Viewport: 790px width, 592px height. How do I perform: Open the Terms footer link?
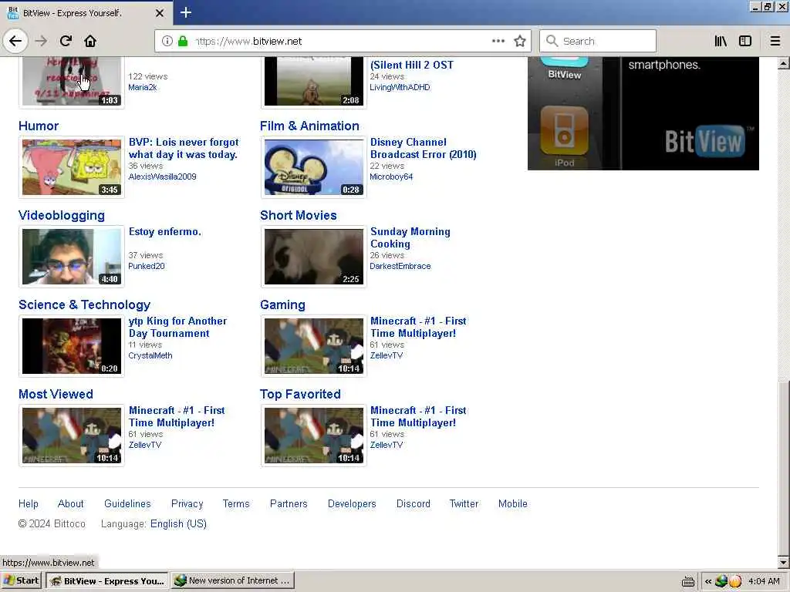(236, 504)
